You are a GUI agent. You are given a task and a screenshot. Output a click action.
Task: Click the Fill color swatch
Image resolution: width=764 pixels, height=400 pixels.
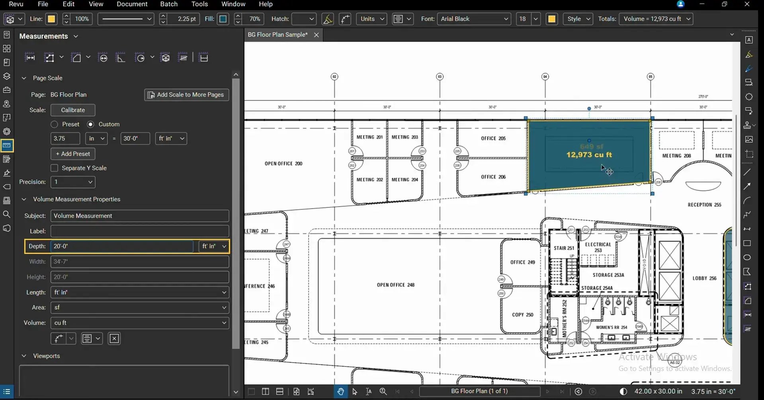pos(223,19)
